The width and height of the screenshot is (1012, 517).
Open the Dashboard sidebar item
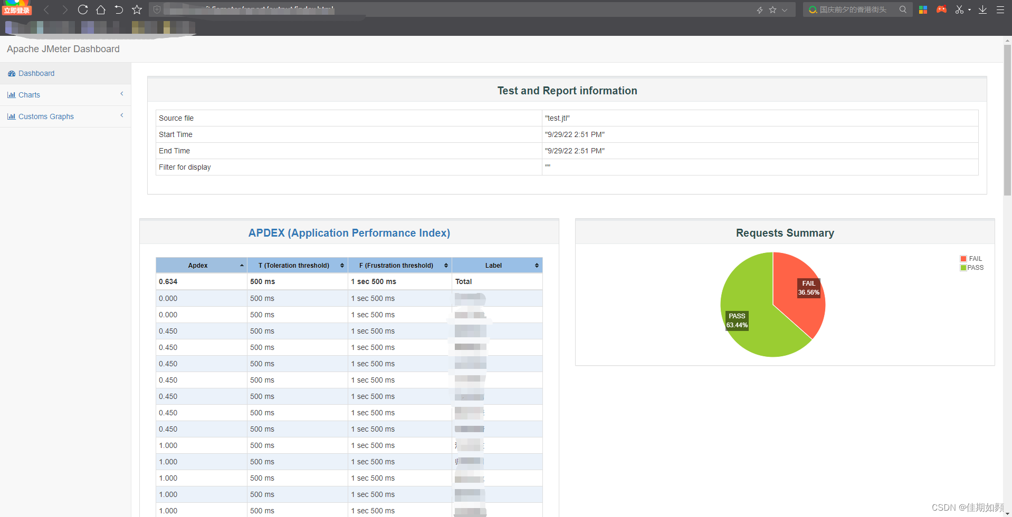pos(65,73)
